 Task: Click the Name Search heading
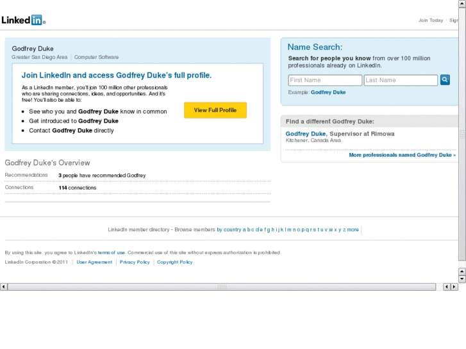pos(315,47)
